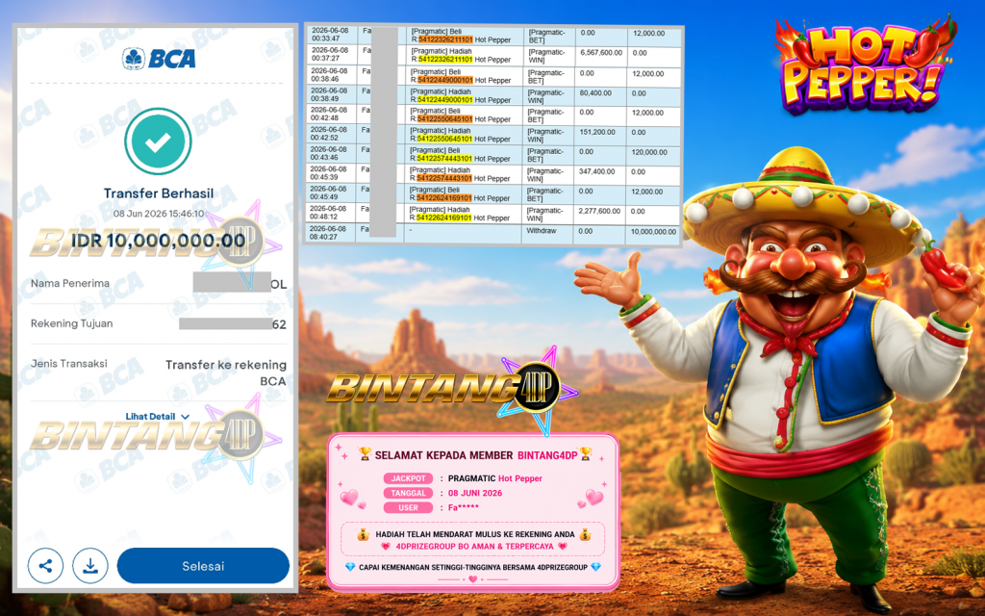
Task: Click the Hadiah R:54122624169101 description cell
Action: (462, 215)
